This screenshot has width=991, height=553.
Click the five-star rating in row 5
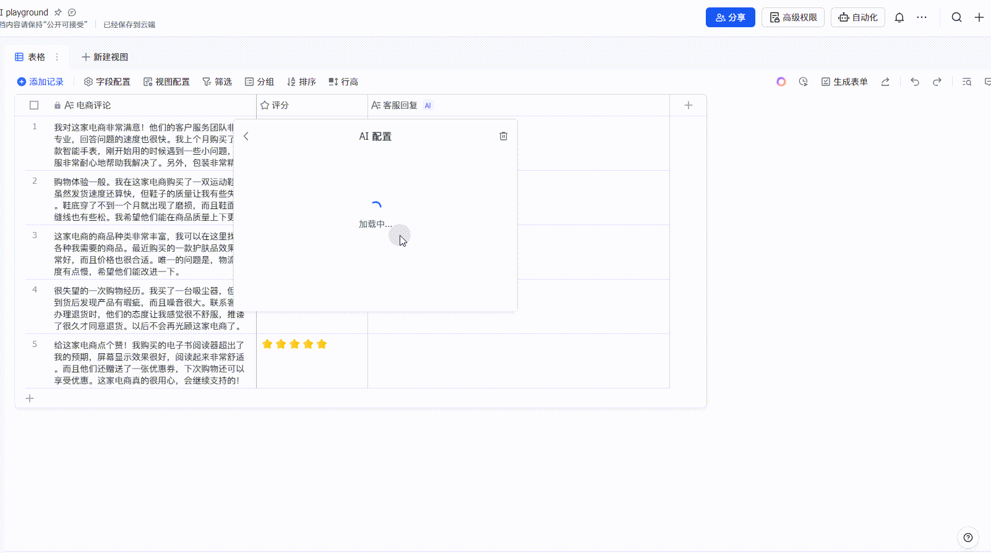coord(294,344)
